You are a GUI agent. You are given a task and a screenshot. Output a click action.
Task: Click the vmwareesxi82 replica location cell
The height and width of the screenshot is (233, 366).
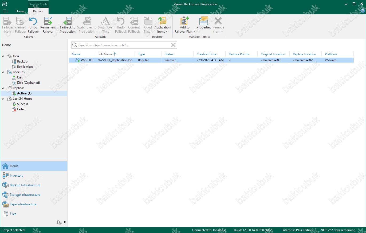(x=303, y=60)
